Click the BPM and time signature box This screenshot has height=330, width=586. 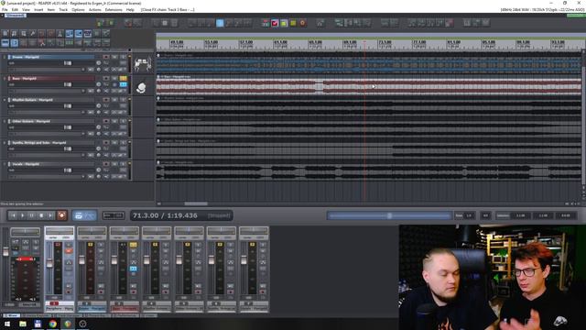click(114, 215)
